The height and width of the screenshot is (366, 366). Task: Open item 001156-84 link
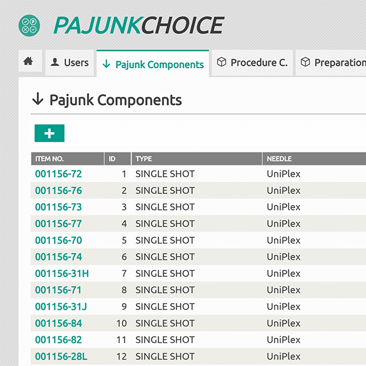coord(59,323)
